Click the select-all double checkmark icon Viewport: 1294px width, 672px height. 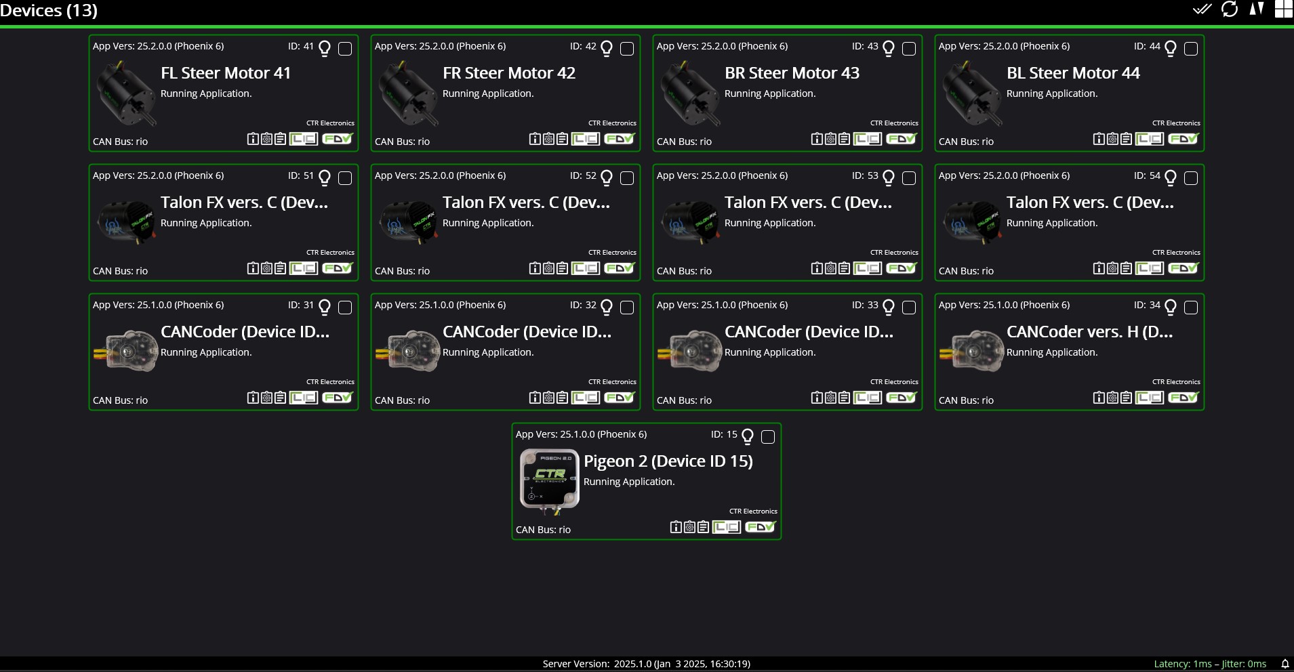[1202, 9]
